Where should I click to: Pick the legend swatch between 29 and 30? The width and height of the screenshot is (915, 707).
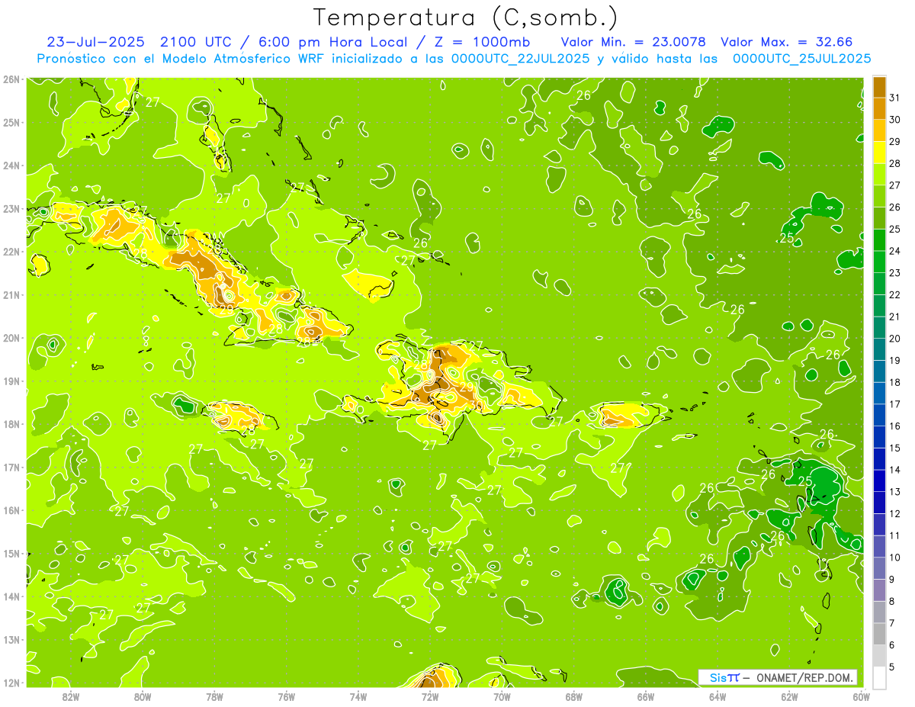(879, 130)
